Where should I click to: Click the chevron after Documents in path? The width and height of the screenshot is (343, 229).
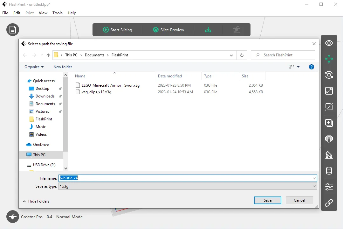click(x=108, y=55)
